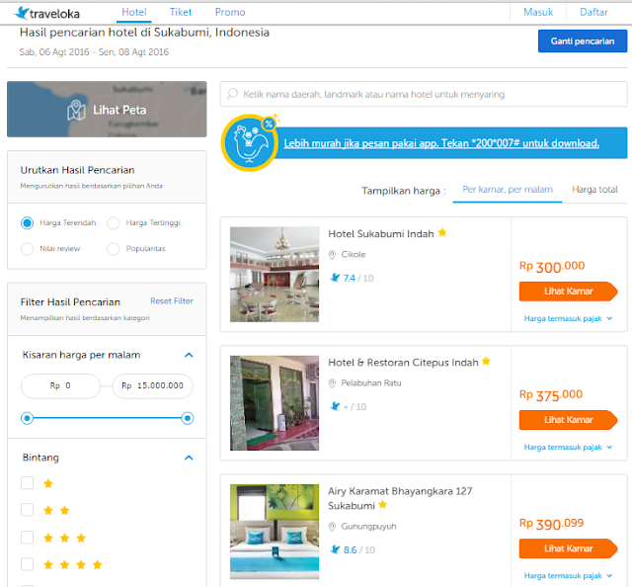Click Daftar to register

pyautogui.click(x=593, y=13)
